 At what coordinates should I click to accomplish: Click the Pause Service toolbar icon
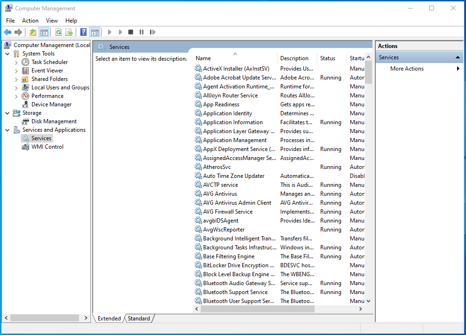click(142, 32)
